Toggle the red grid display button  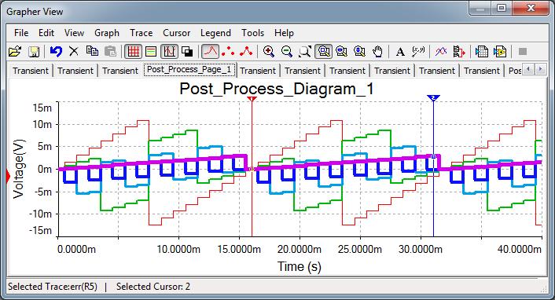pos(133,52)
